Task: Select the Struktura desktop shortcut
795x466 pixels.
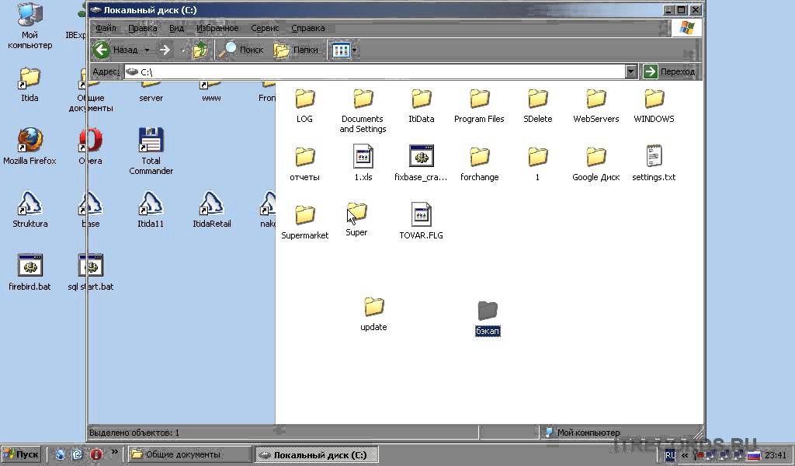Action: point(30,210)
